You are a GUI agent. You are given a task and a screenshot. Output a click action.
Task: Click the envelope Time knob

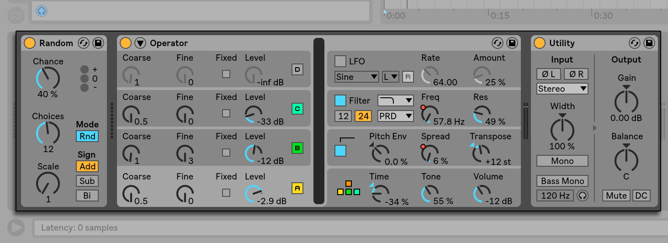380,194
